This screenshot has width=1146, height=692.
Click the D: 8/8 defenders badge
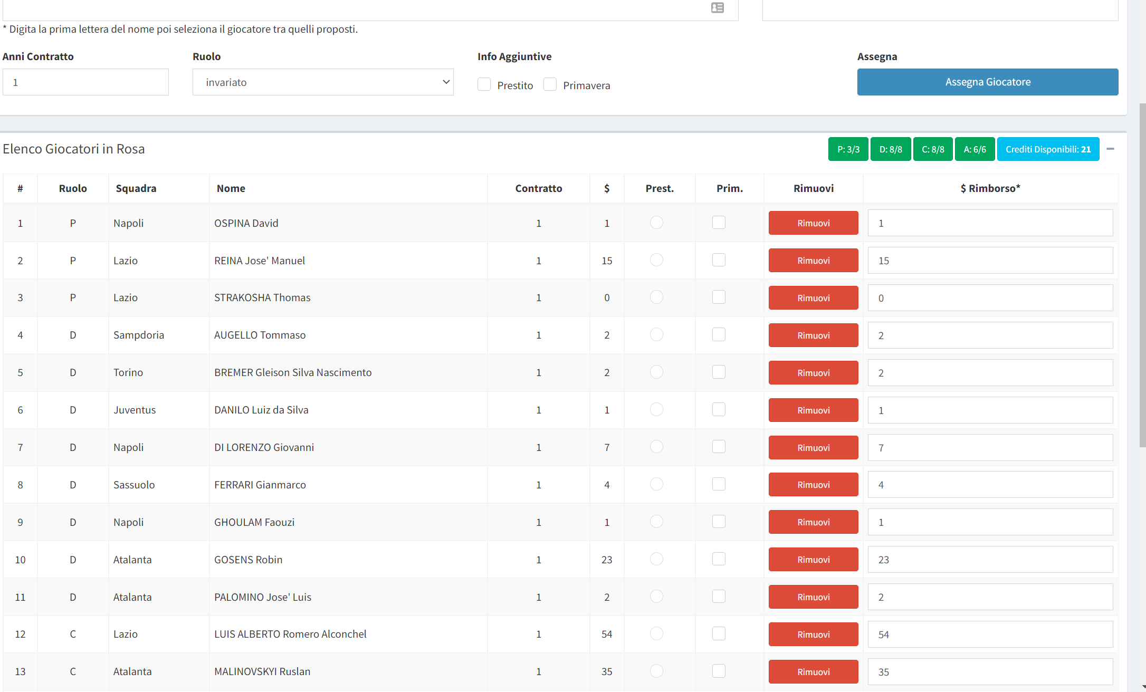[x=890, y=149]
